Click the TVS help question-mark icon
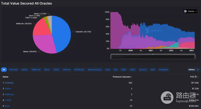 (196, 77)
